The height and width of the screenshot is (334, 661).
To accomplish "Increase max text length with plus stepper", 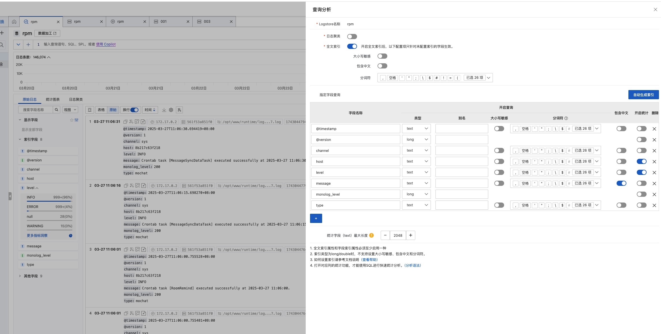I will point(410,235).
